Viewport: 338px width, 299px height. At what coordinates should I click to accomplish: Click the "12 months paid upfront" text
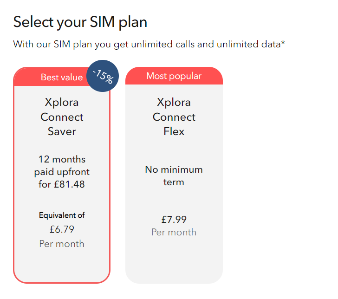(x=62, y=165)
